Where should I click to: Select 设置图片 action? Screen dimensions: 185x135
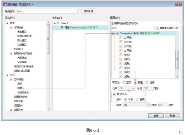coord(18,105)
